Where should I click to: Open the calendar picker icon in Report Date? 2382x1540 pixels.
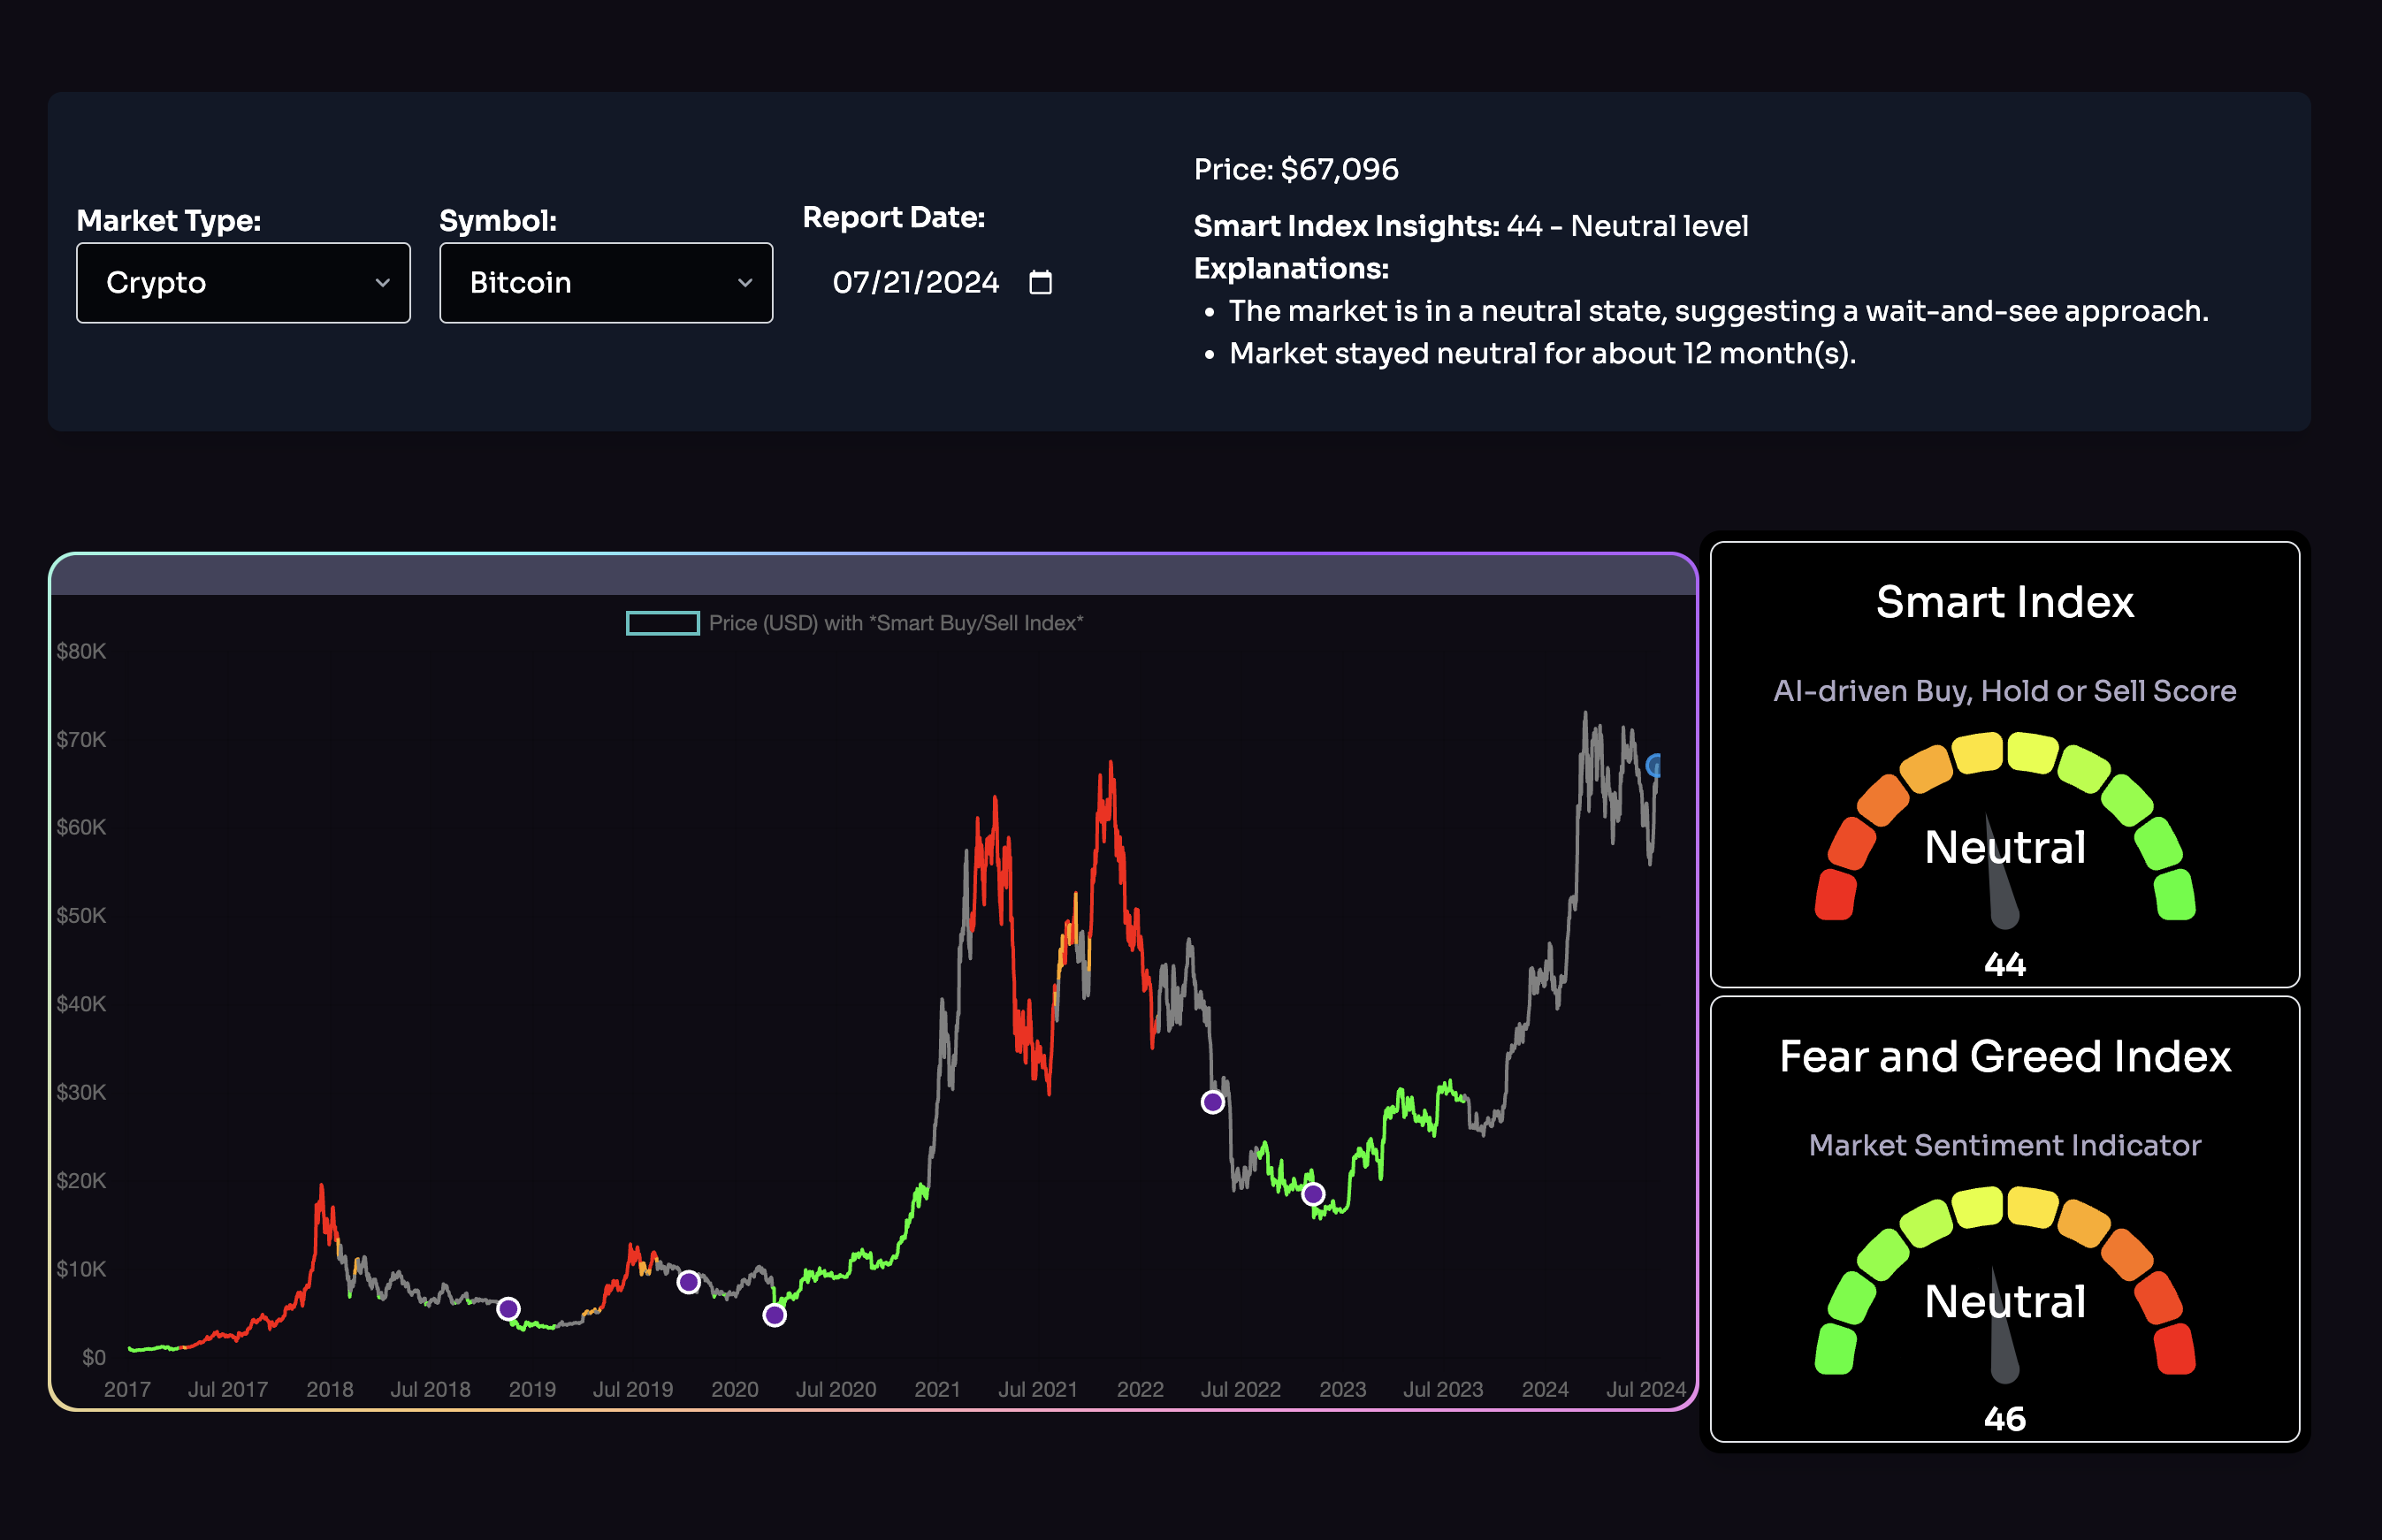pos(1040,283)
